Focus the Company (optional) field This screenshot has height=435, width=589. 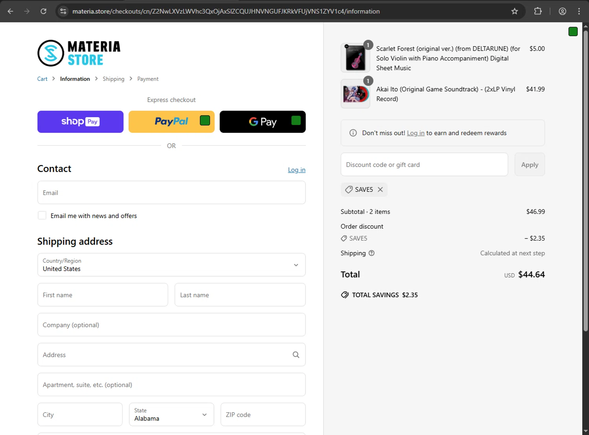[171, 325]
